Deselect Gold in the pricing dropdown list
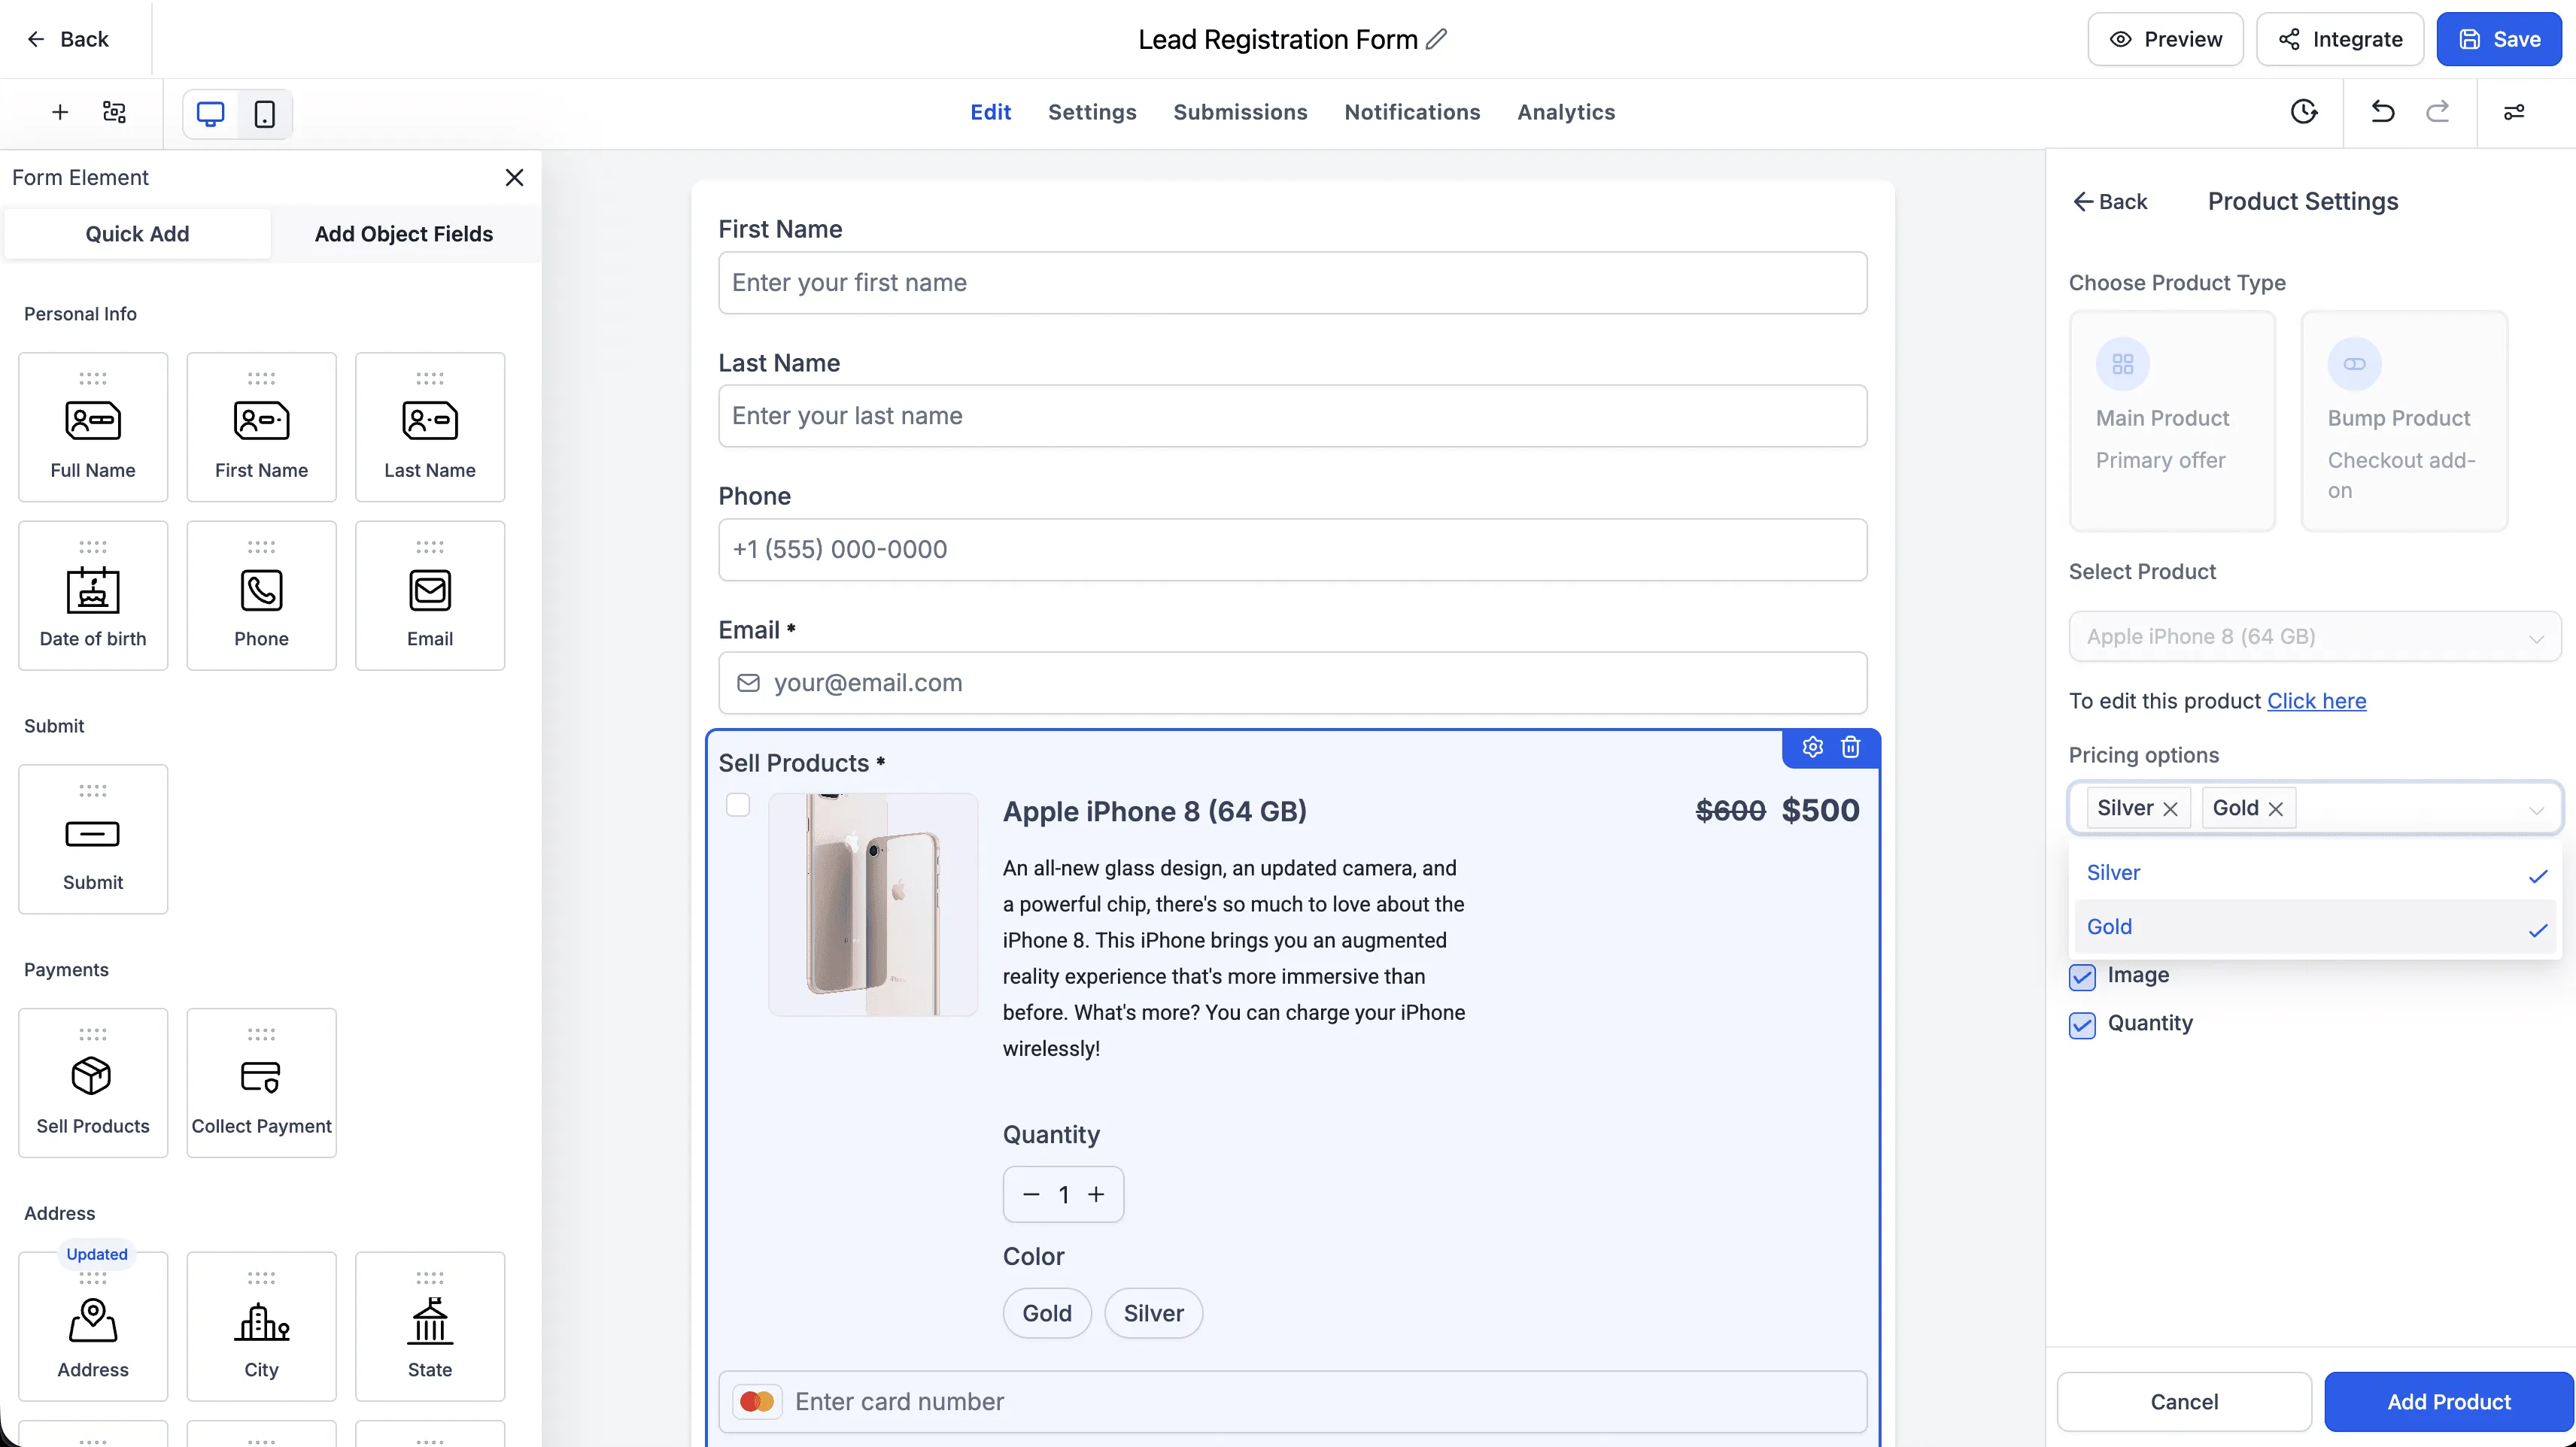Screen dimensions: 2576x1447 pyautogui.click(x=2315, y=927)
